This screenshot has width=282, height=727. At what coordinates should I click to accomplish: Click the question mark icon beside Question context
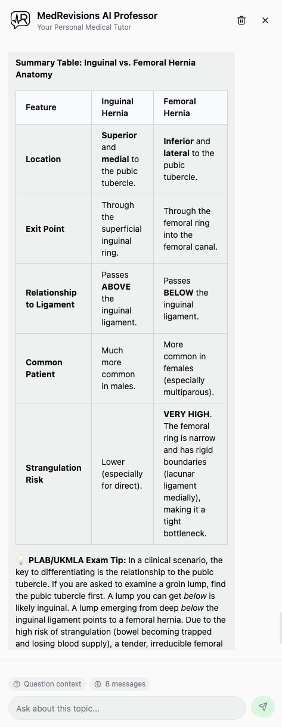[17, 684]
